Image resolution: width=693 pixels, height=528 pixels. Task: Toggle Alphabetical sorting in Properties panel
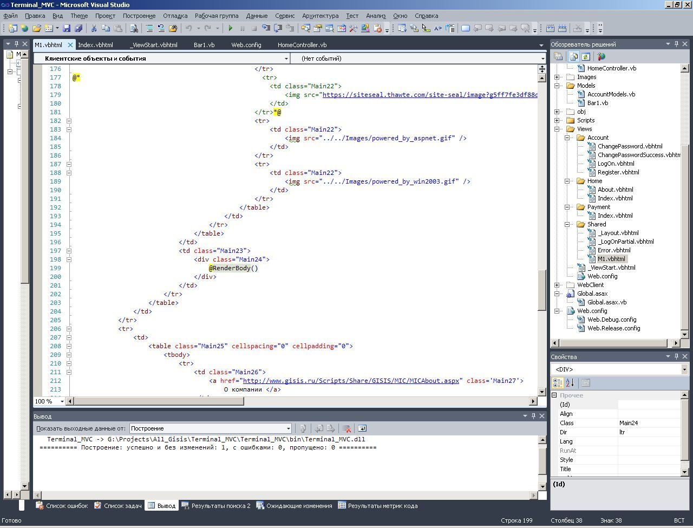[570, 383]
